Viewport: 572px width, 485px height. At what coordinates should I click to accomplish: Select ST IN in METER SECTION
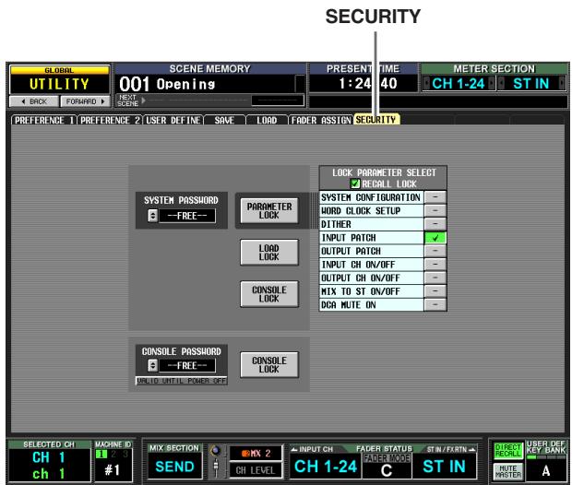[531, 84]
